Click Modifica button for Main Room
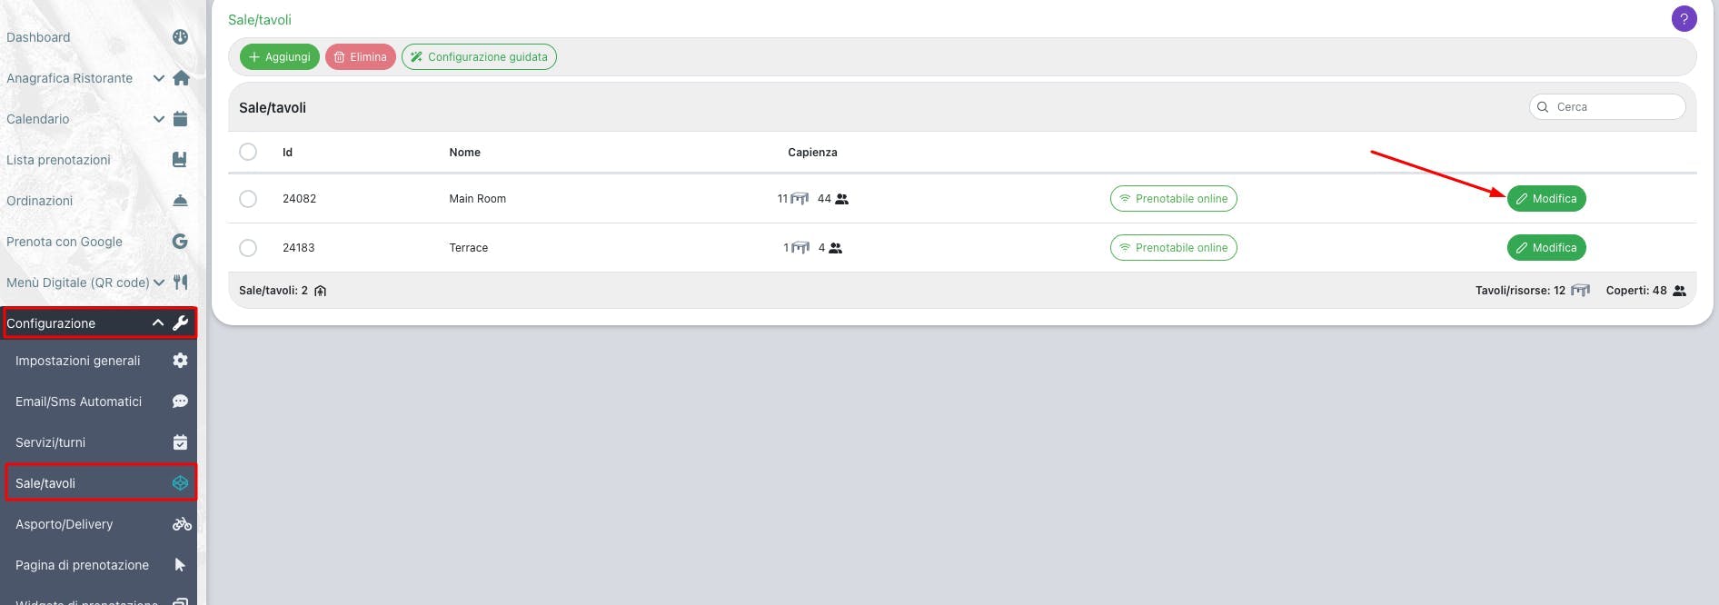 pyautogui.click(x=1546, y=199)
